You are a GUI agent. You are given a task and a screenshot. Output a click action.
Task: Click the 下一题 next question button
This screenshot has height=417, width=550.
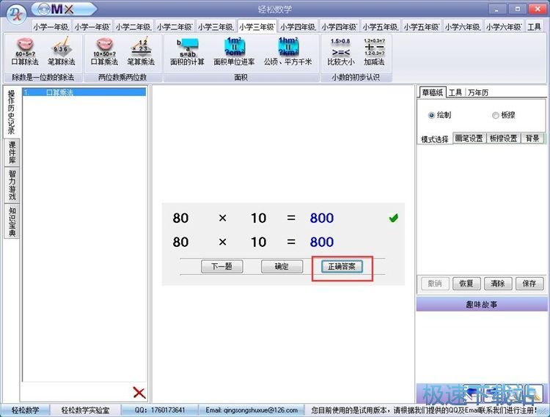click(221, 267)
